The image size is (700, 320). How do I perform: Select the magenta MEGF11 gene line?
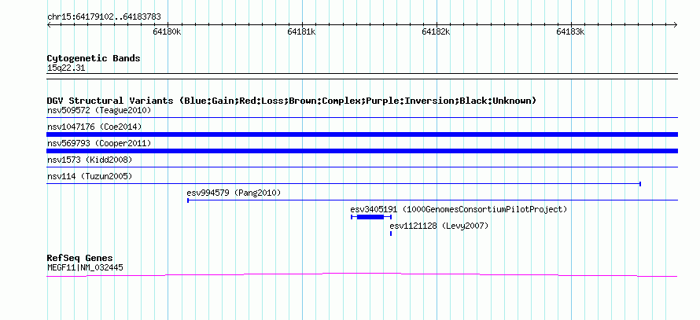[x=362, y=274]
